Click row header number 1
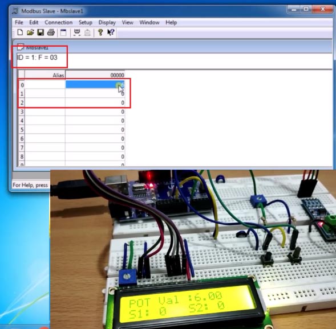 pos(22,93)
